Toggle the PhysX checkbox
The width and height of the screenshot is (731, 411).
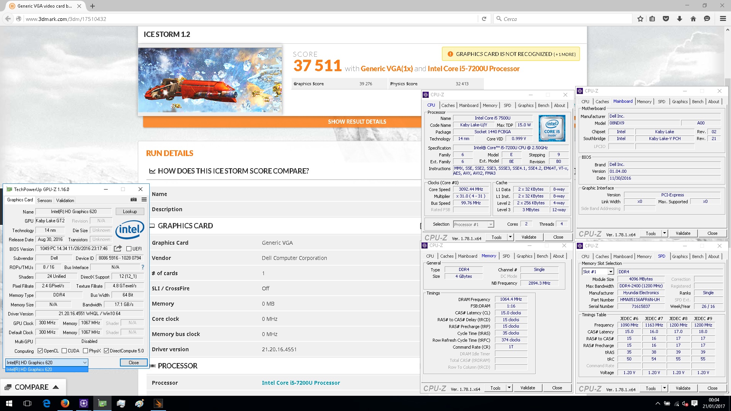[x=85, y=351]
